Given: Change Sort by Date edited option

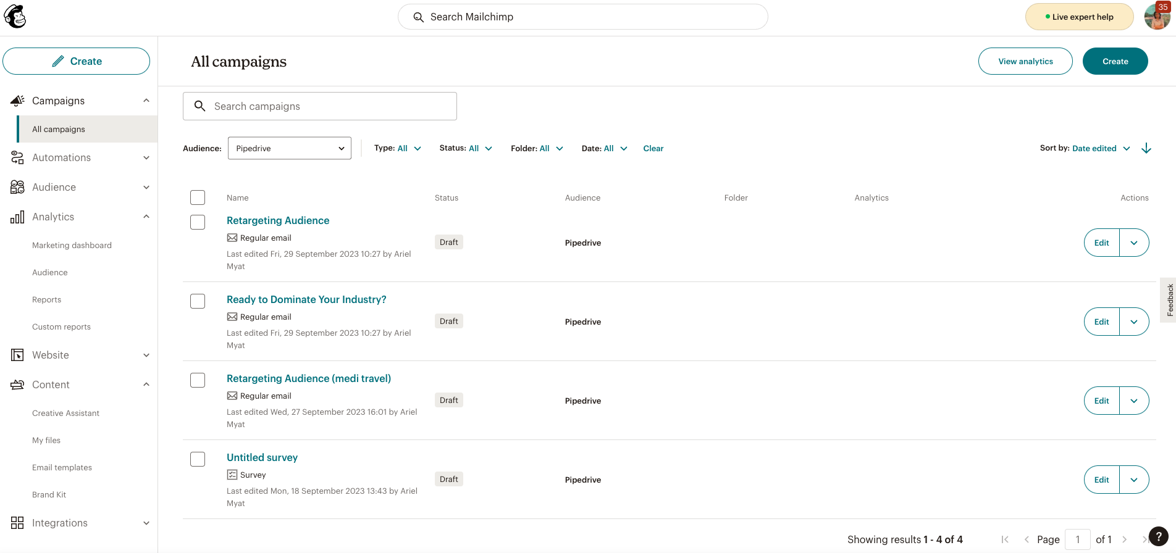Looking at the screenshot, I should pos(1101,148).
